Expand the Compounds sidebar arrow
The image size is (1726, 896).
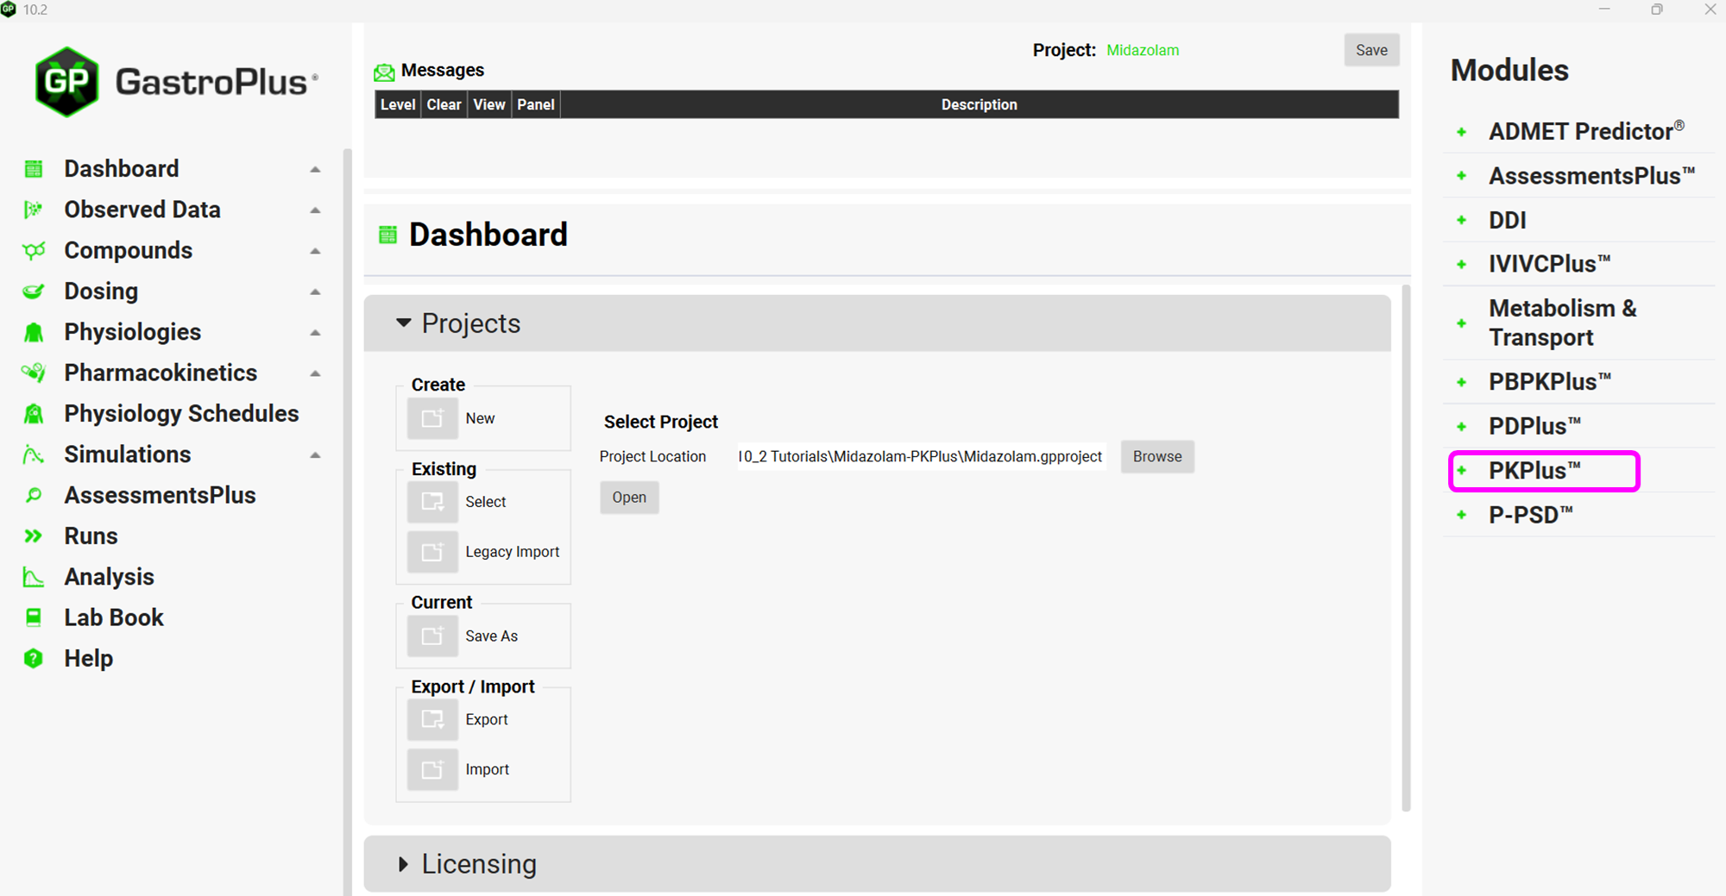315,251
